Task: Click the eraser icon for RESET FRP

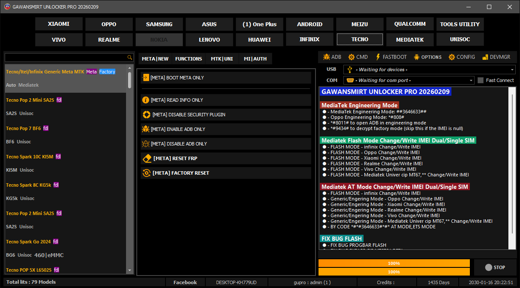Action: click(x=147, y=158)
